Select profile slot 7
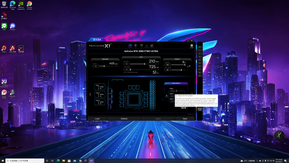Viewport: 289px width, 163px height. click(x=199, y=69)
